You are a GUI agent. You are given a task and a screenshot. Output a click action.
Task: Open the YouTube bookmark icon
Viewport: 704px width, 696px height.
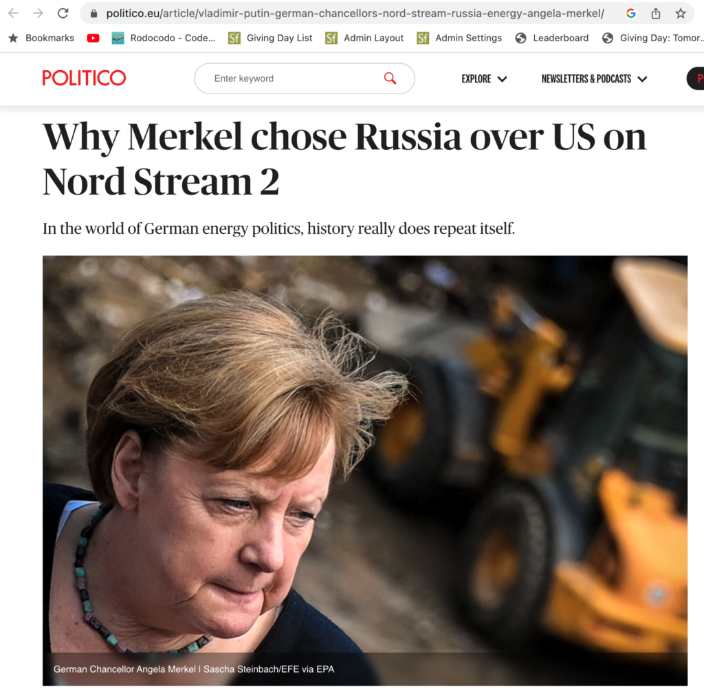[93, 38]
